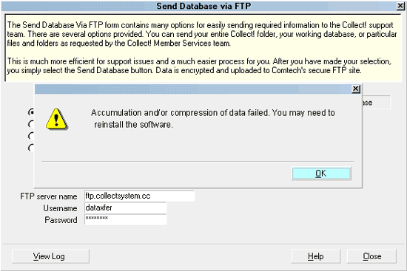This screenshot has width=407, height=271.
Task: Close the Send Database via FTP window
Action: [400, 6]
